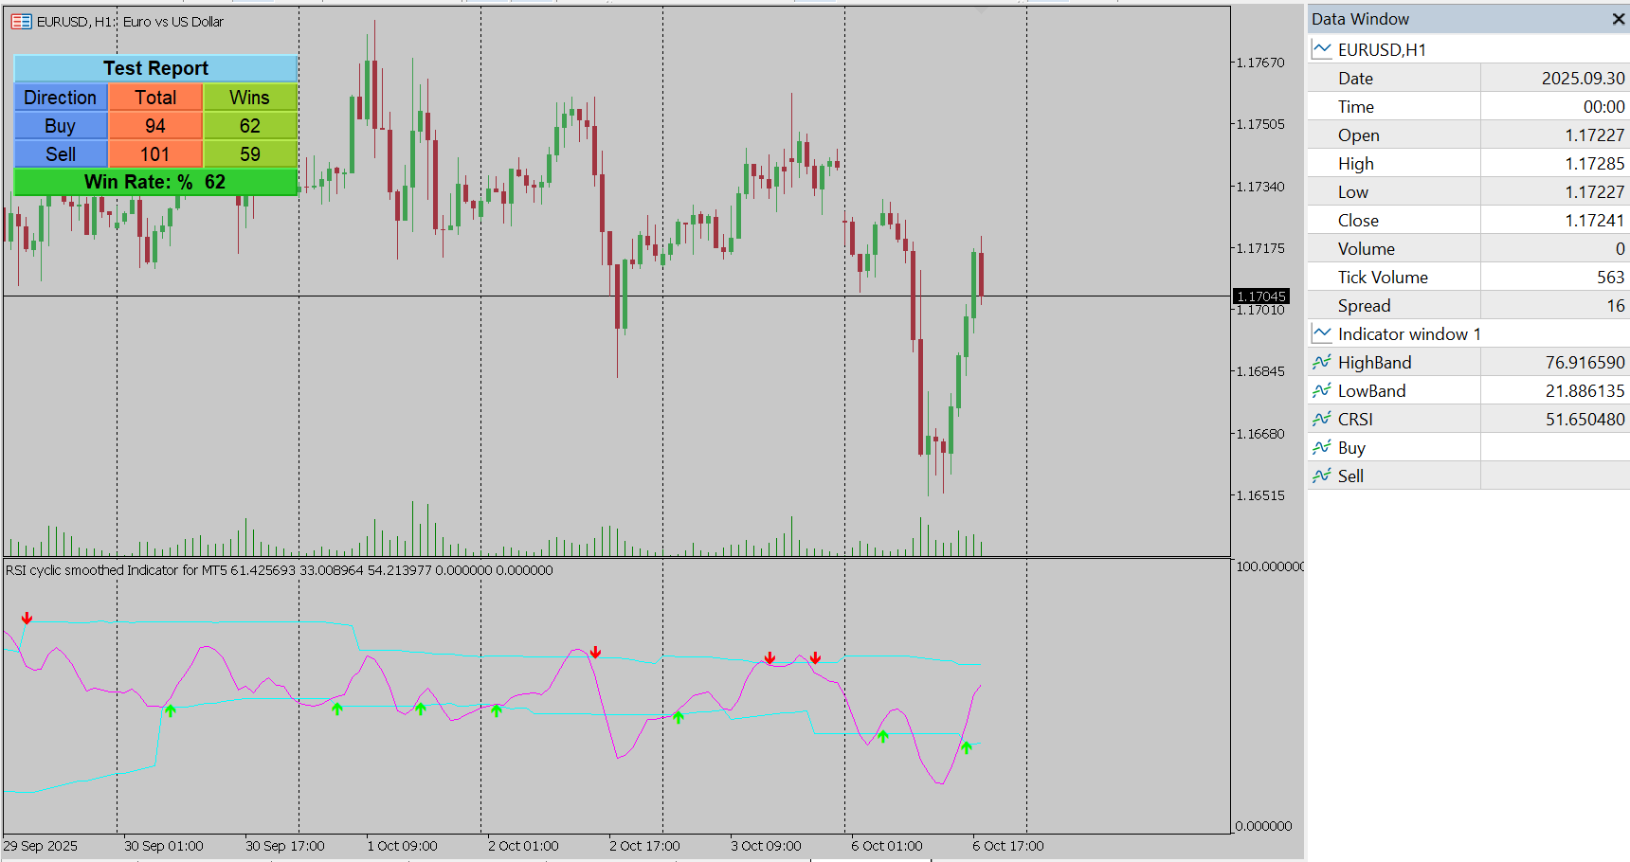
Task: Select the Date value 2025.09.30
Action: (1583, 79)
